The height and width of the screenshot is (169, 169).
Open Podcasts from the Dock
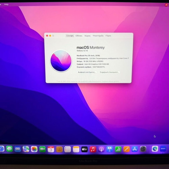[x=101, y=149]
